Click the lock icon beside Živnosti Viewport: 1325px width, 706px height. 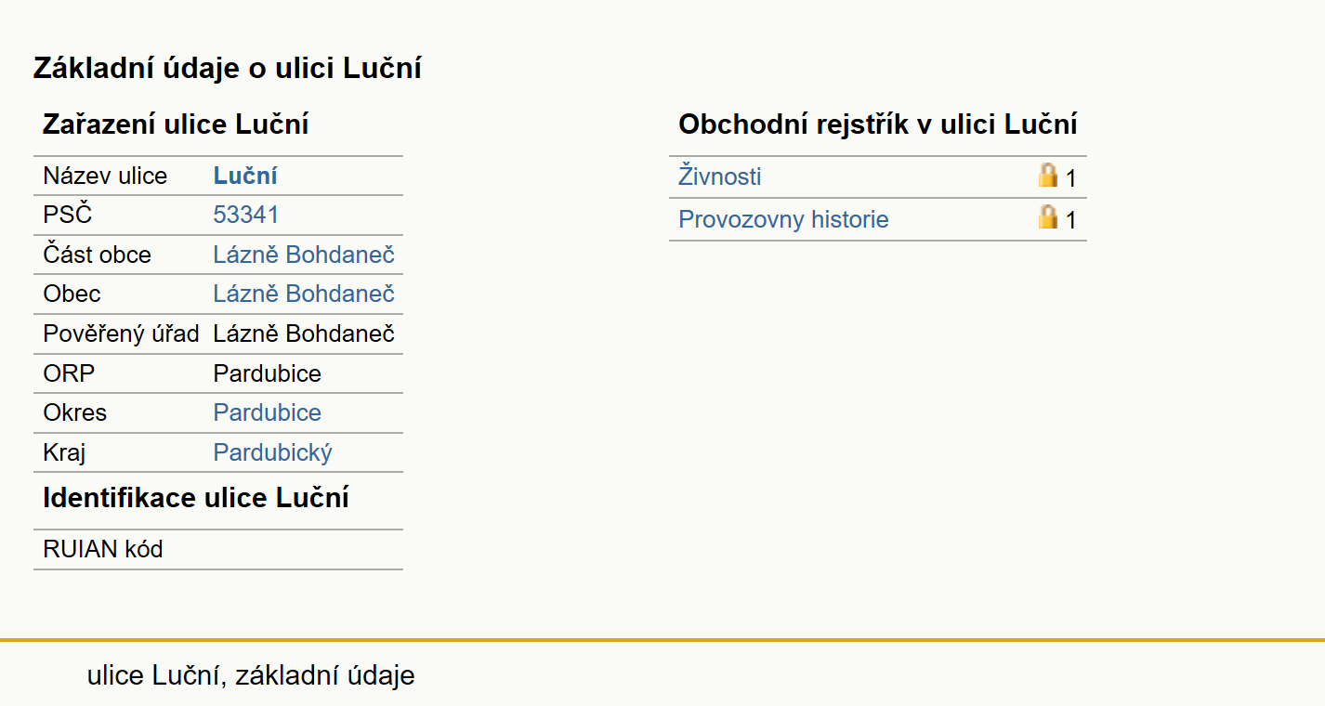(1048, 175)
